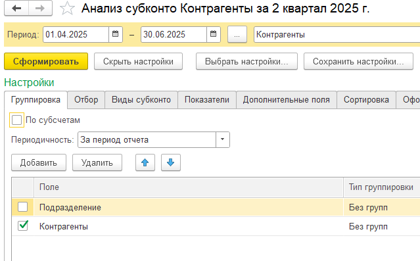
Task: Click the За период отчета field
Action: coord(147,139)
